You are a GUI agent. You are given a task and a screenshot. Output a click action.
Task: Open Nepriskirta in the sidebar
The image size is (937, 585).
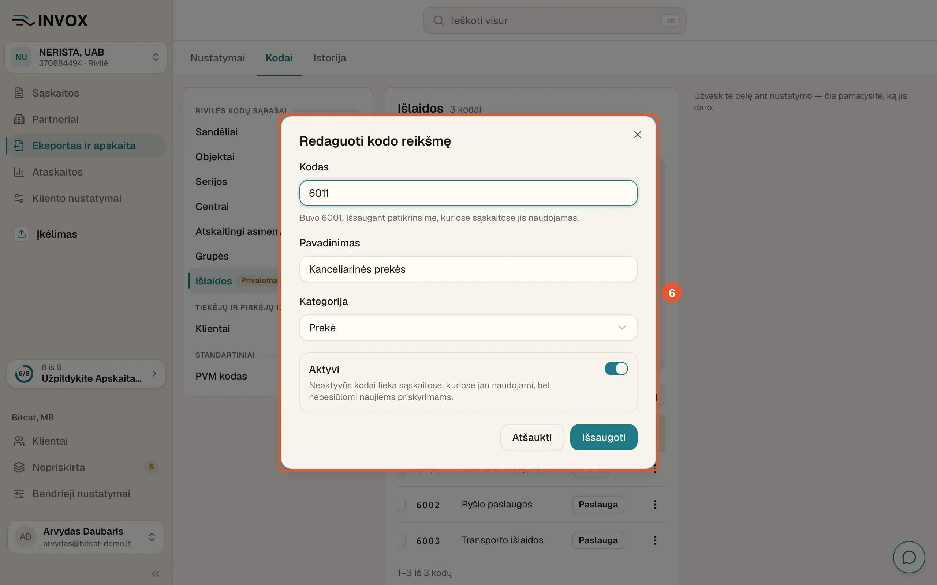pyautogui.click(x=86, y=467)
